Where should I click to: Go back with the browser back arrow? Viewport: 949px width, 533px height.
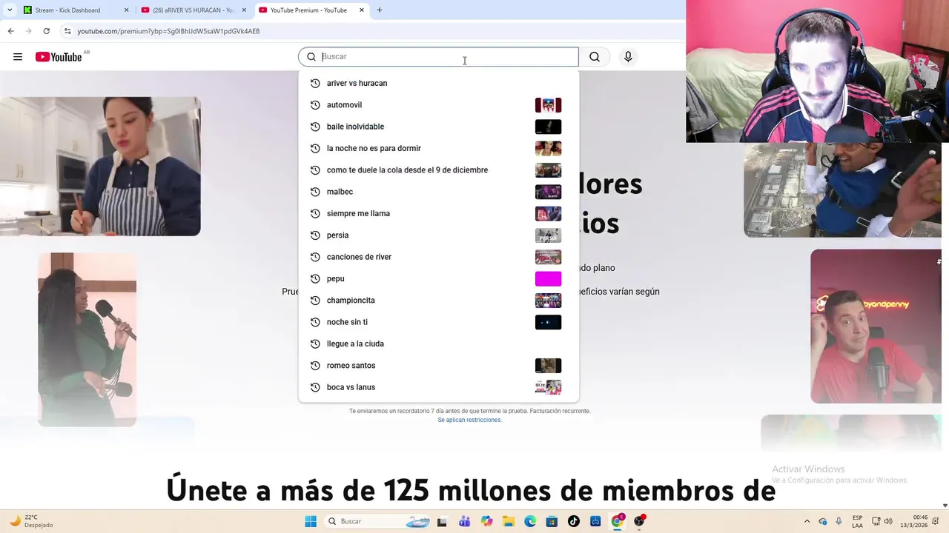pos(10,31)
